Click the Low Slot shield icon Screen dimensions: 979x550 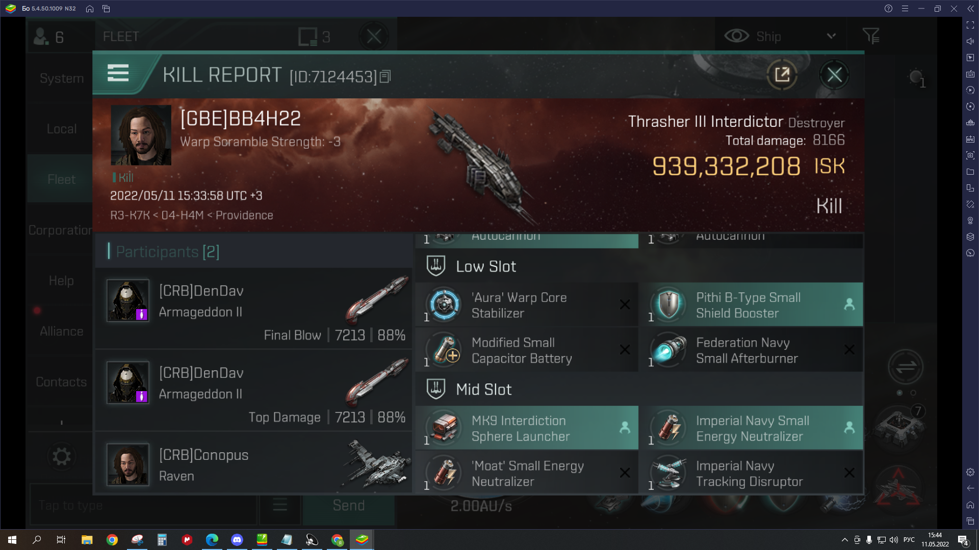[x=436, y=266]
